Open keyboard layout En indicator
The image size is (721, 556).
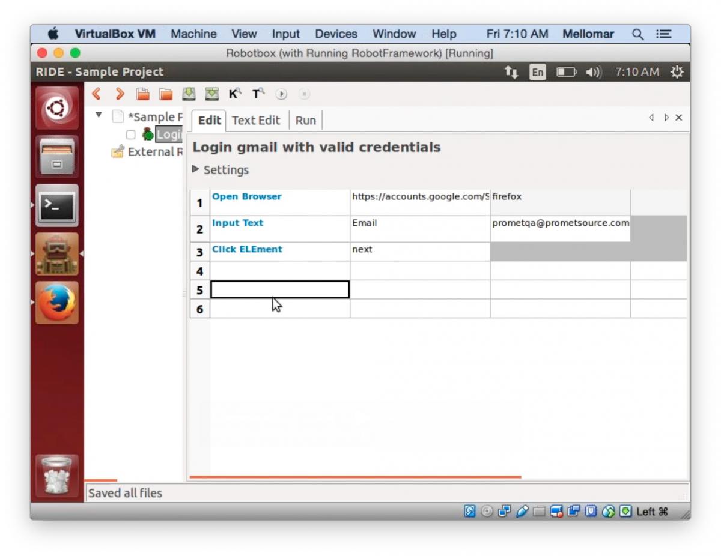pyautogui.click(x=537, y=72)
